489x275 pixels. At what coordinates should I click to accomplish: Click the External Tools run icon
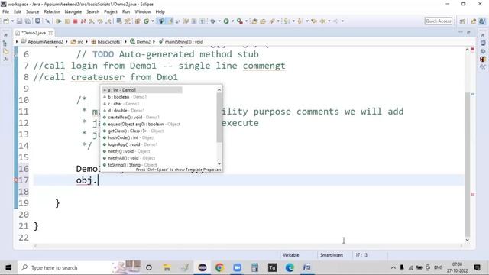pos(239,21)
